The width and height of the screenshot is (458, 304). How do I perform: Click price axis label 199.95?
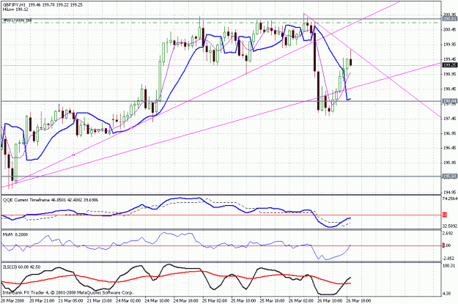450,45
